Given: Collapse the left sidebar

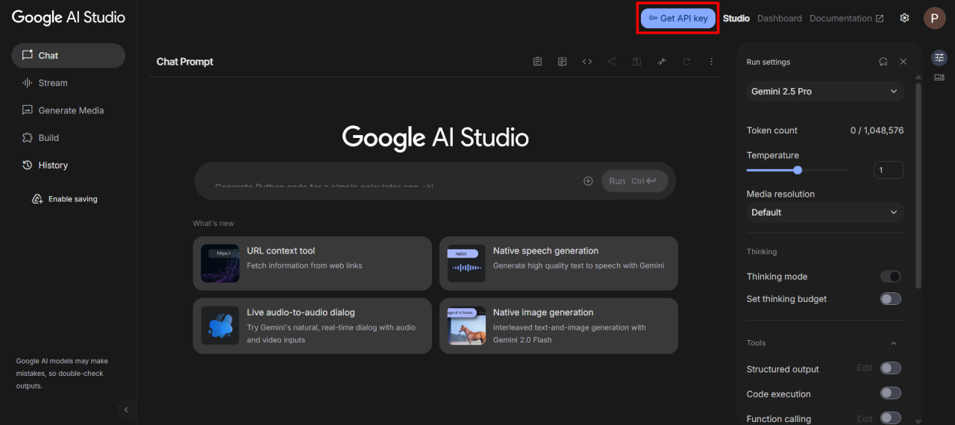Looking at the screenshot, I should [126, 409].
